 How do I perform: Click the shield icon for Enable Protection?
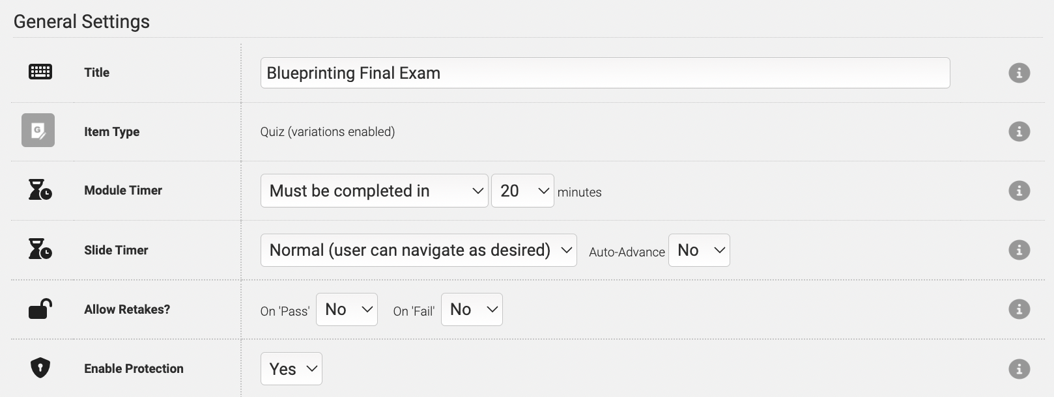point(40,368)
